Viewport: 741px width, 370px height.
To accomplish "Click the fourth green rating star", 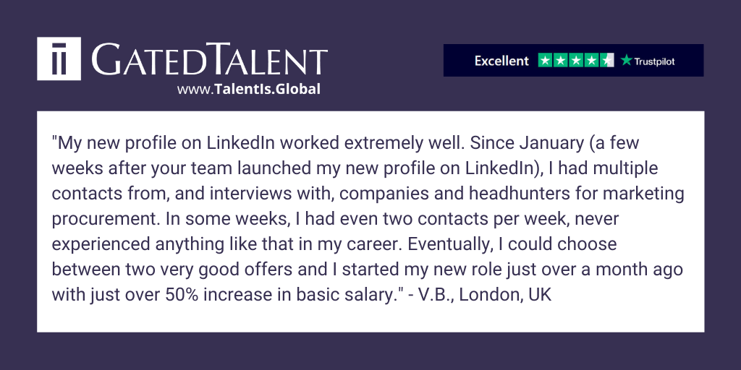I will click(592, 61).
